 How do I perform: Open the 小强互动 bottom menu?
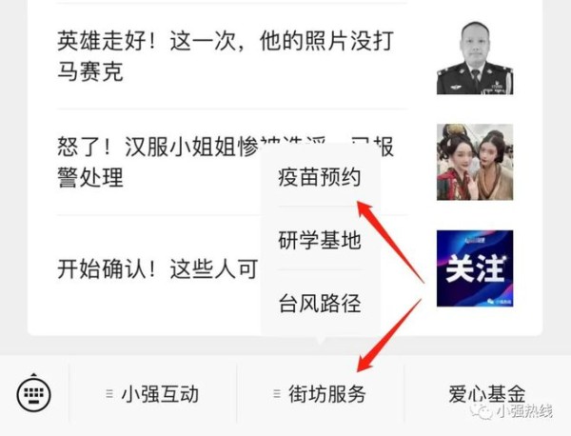point(152,394)
